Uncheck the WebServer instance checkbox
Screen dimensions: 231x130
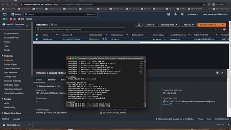coord(37,39)
